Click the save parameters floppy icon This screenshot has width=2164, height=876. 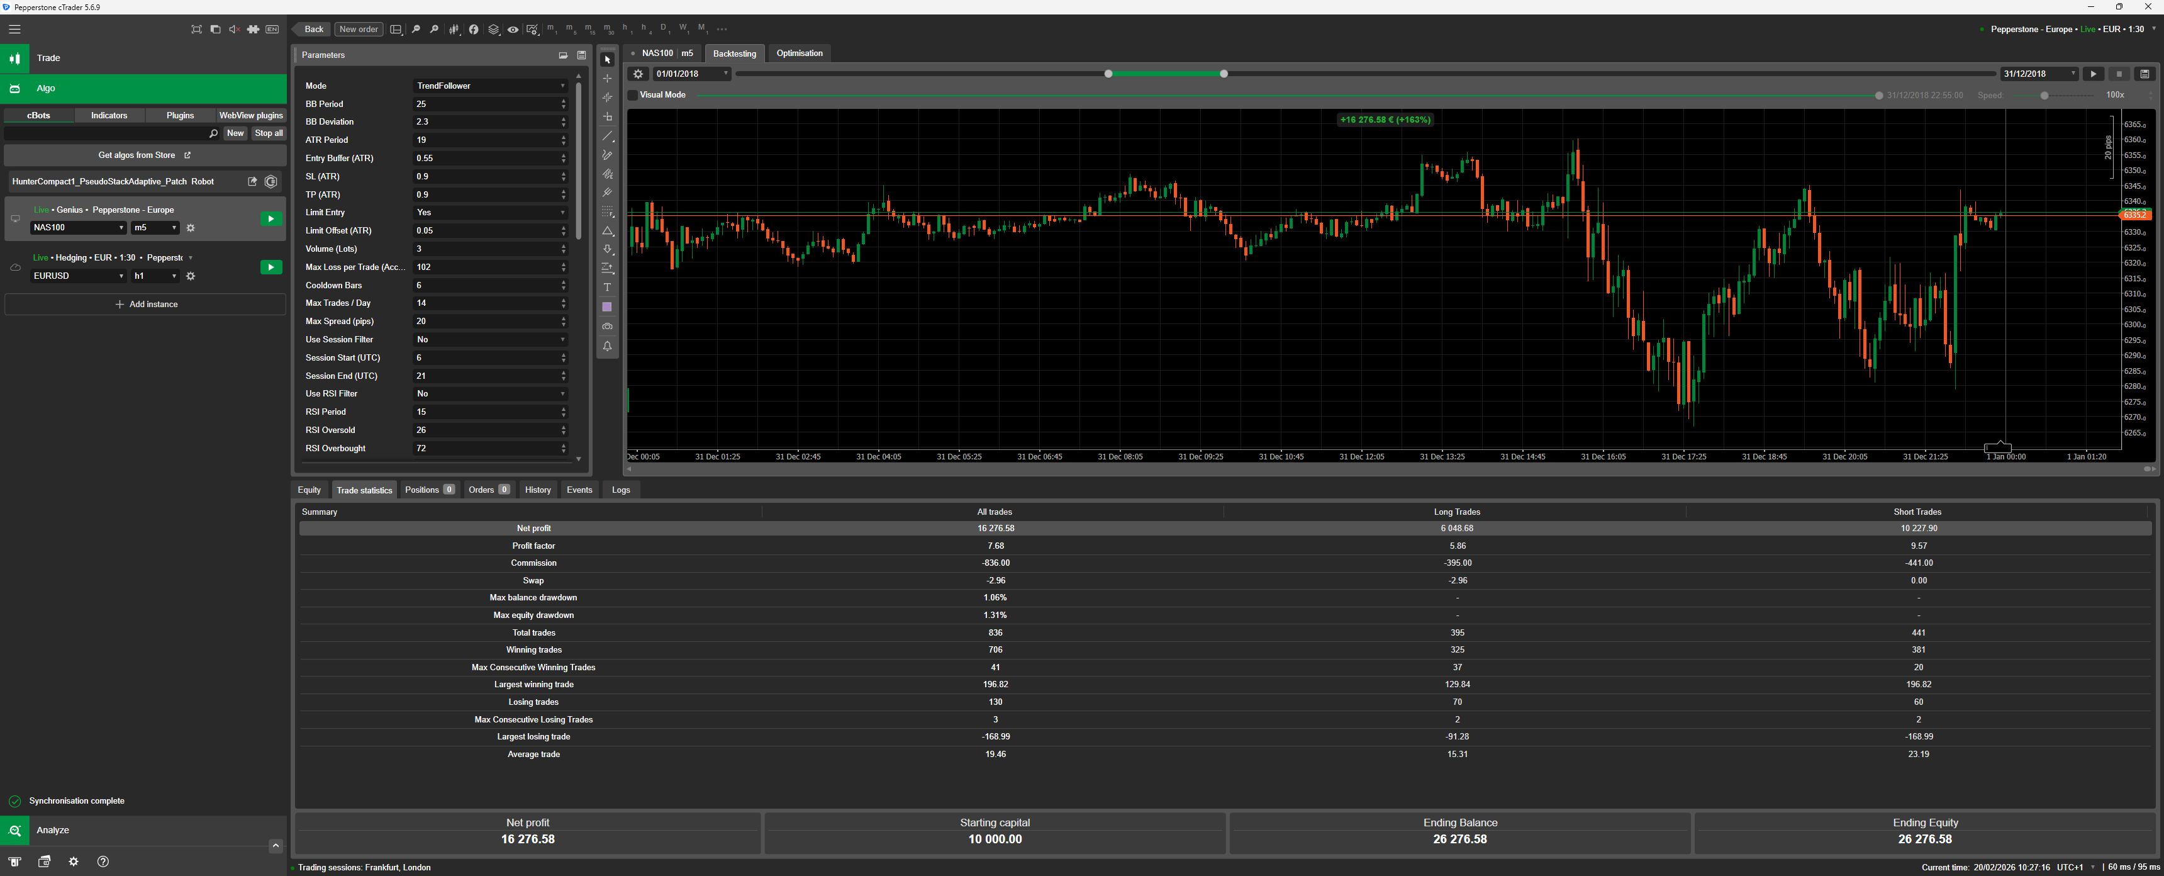[x=581, y=55]
